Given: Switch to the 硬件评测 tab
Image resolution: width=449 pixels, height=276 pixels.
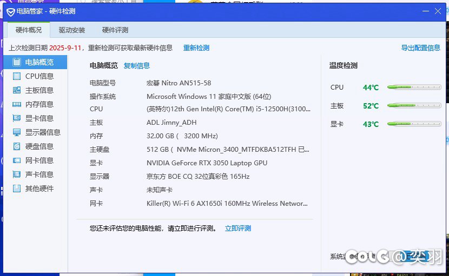Looking at the screenshot, I should point(115,30).
